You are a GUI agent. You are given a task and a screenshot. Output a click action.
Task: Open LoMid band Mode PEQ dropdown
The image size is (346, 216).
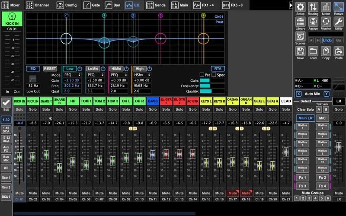tap(95, 75)
